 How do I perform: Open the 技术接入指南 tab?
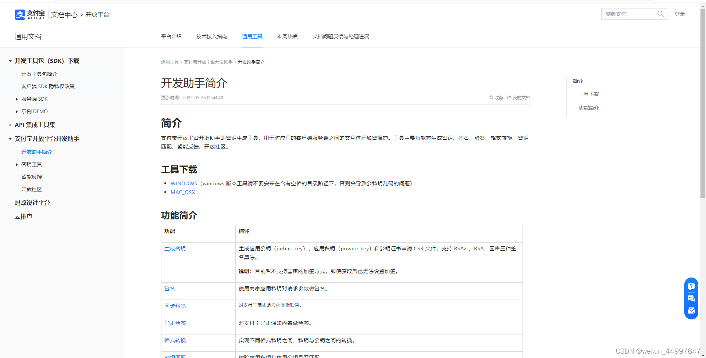click(x=212, y=36)
